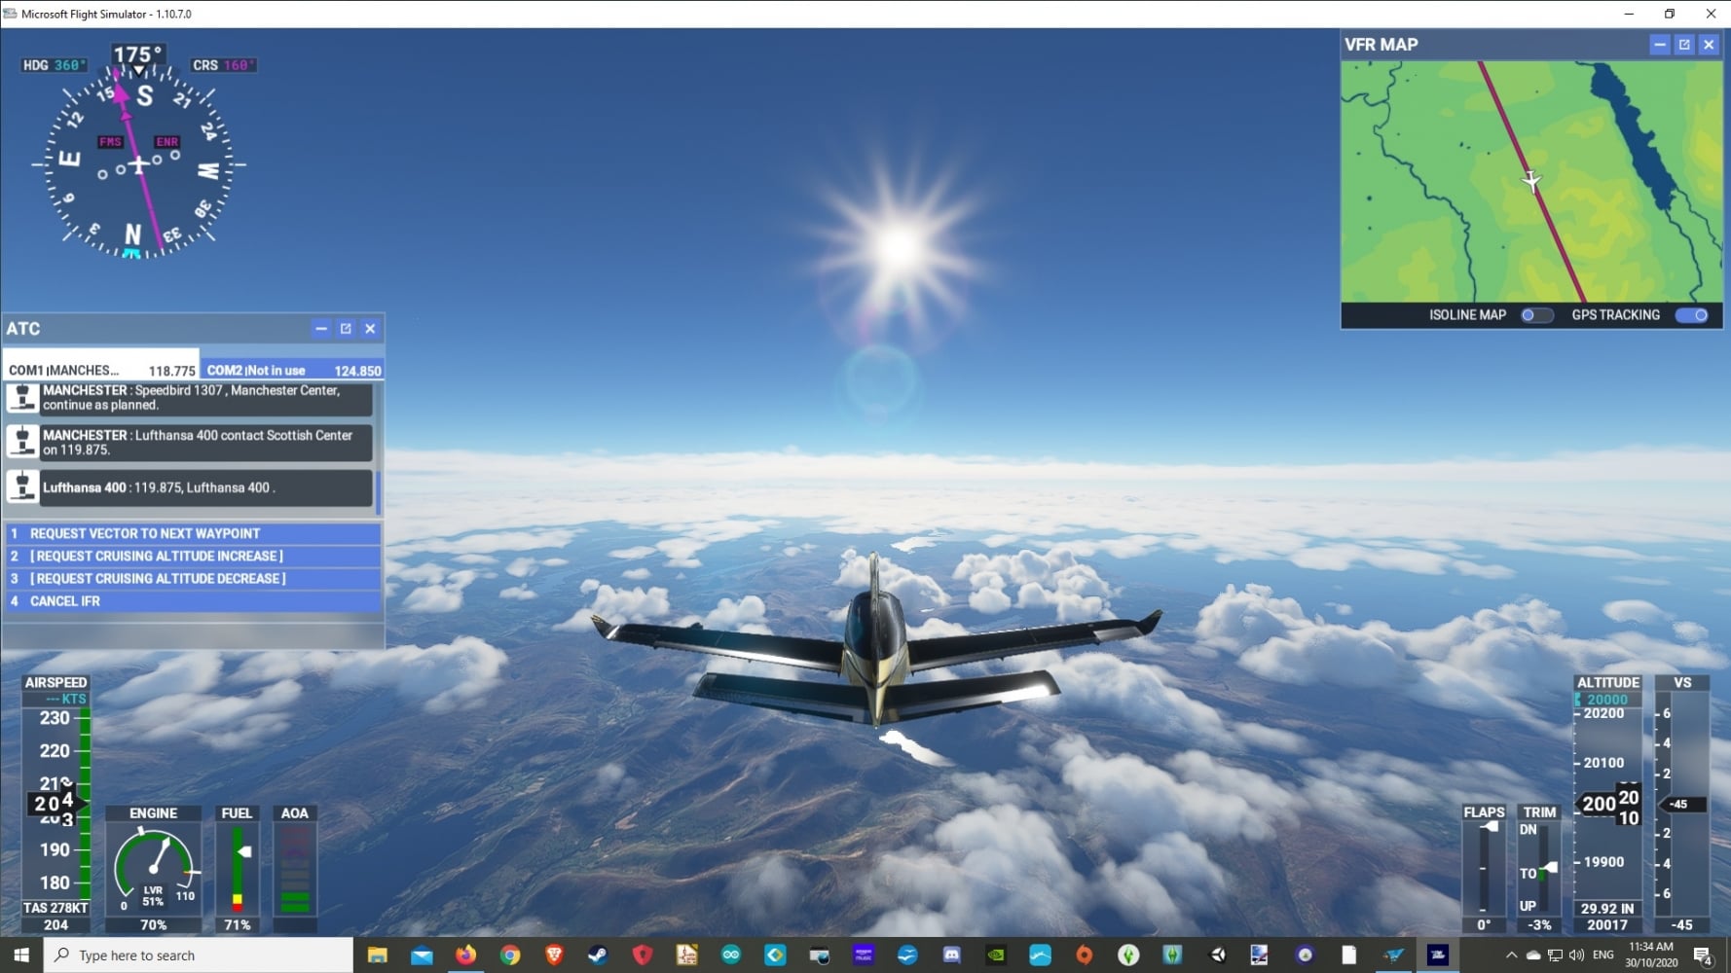Viewport: 1731px width, 973px height.
Task: Click the vertical speed -45 readout
Action: [1681, 925]
